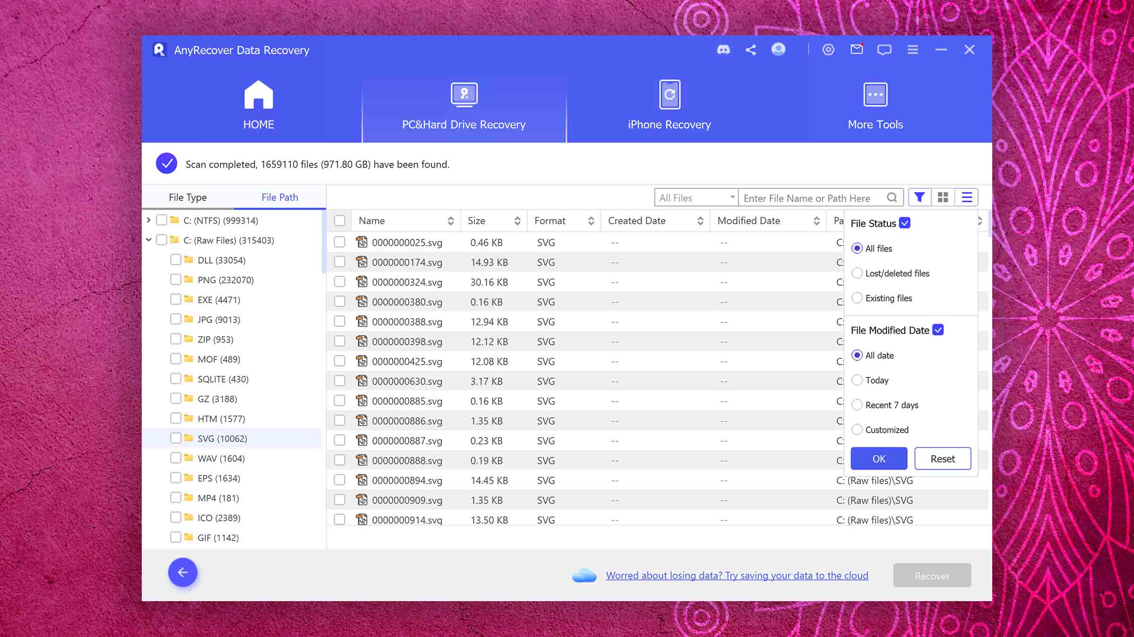The image size is (1134, 637).
Task: Click the PNG folder icon in tree
Action: tap(189, 279)
